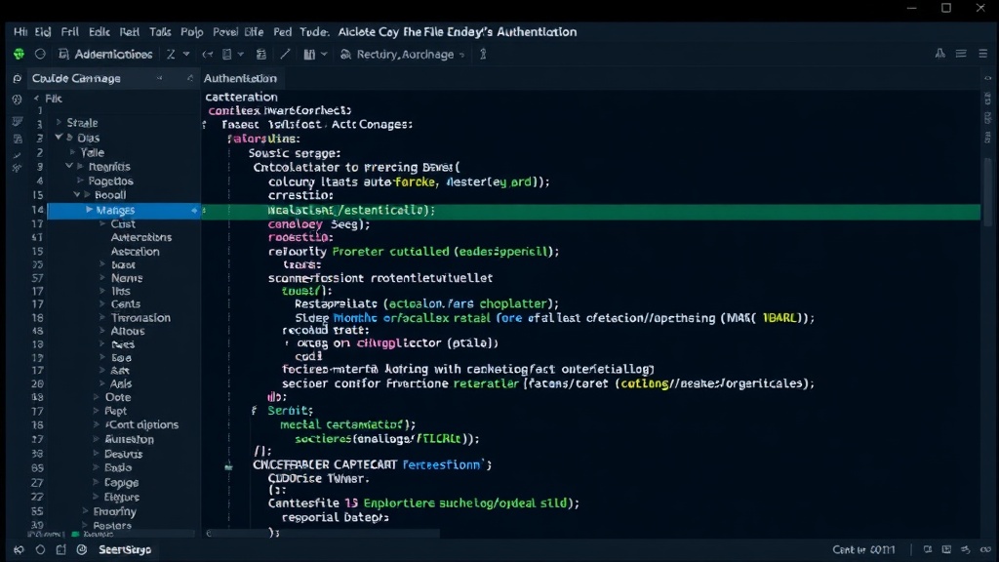Expand the Fogetlos tree node
999x562 pixels.
[80, 181]
